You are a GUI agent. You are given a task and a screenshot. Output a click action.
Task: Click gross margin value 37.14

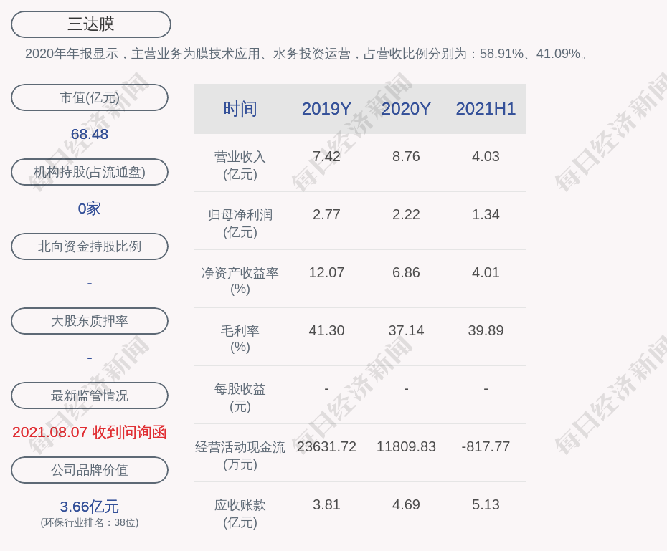coord(406,330)
